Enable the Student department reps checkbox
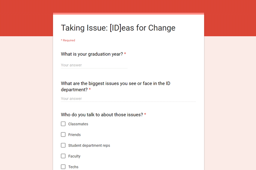This screenshot has height=170, width=256. (x=63, y=145)
